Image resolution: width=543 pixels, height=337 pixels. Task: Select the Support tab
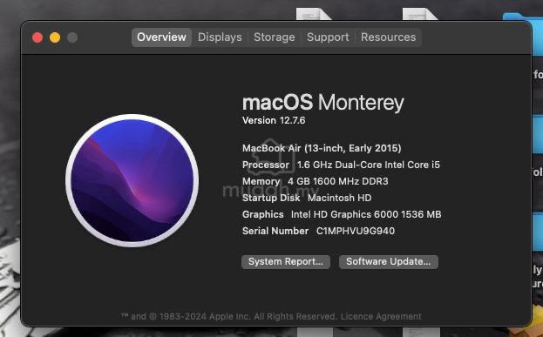(x=328, y=37)
